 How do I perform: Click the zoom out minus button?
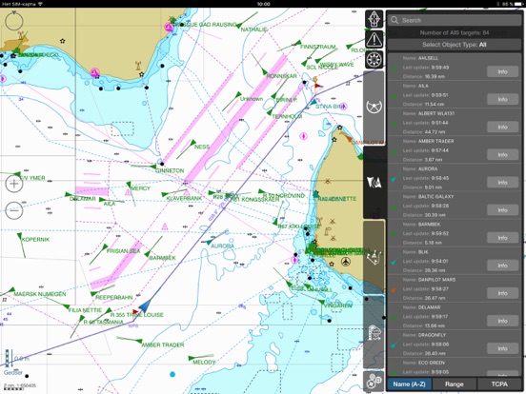[x=14, y=210]
